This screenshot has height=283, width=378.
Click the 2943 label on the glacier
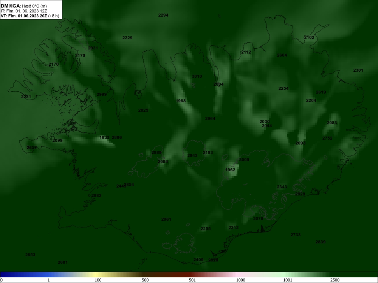pyautogui.click(x=192, y=156)
